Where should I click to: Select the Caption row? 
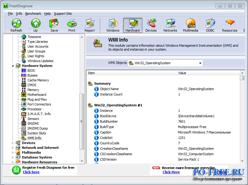(163, 132)
